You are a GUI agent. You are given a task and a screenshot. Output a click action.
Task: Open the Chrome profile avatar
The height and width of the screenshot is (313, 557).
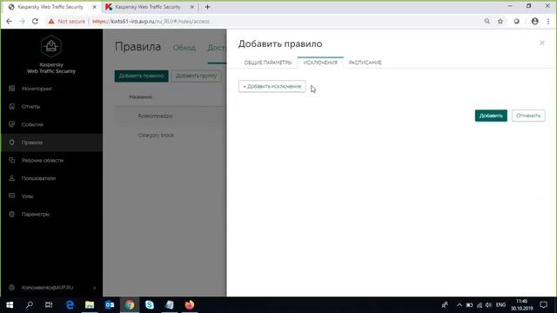(x=534, y=21)
